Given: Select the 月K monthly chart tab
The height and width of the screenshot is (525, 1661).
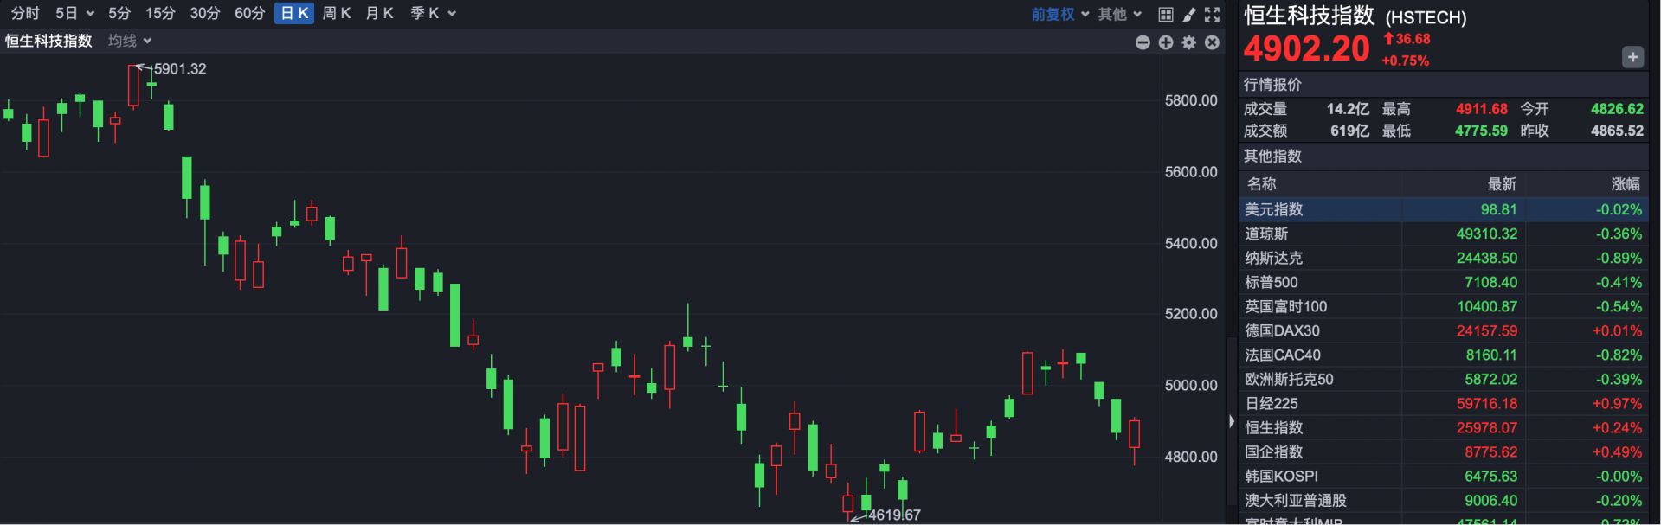Looking at the screenshot, I should (x=378, y=13).
